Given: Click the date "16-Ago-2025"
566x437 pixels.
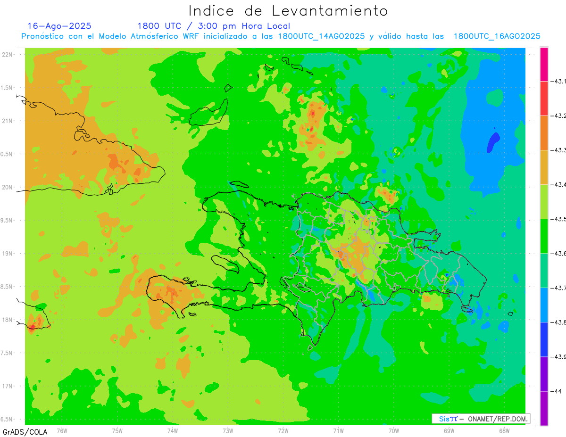Looking at the screenshot, I should click(59, 26).
